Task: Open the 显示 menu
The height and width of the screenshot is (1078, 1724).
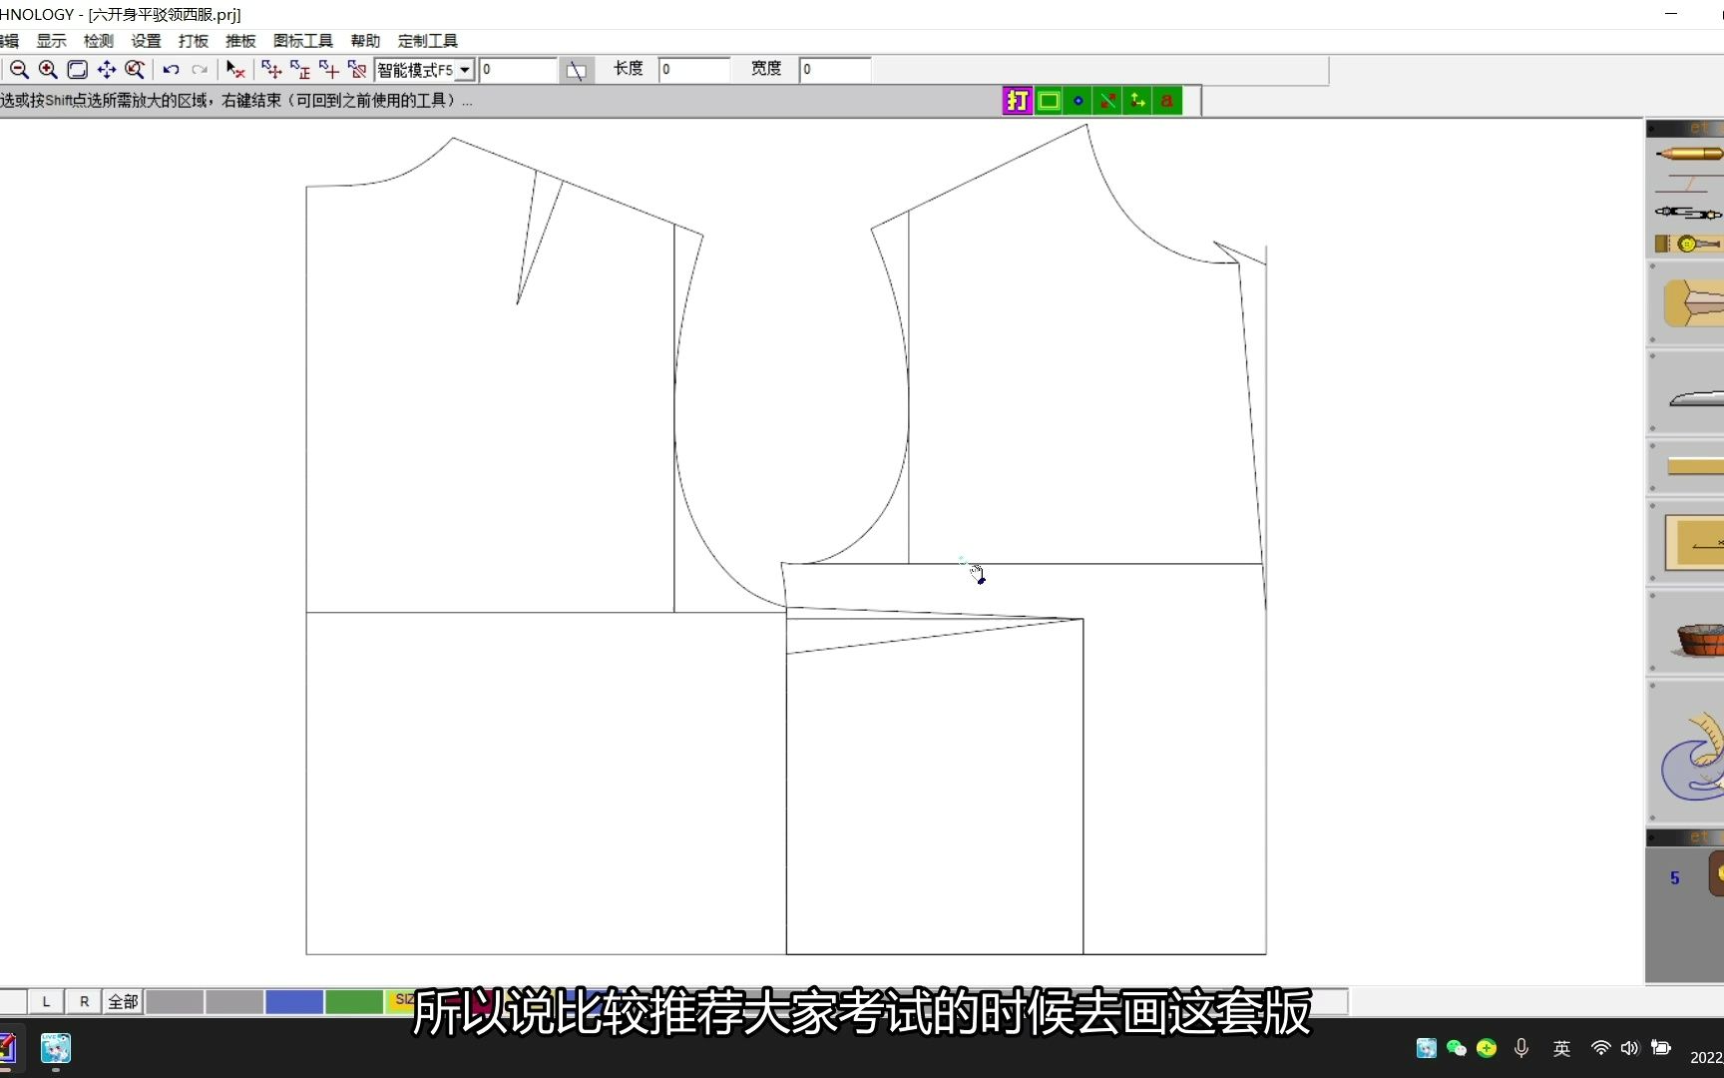Action: (x=52, y=41)
